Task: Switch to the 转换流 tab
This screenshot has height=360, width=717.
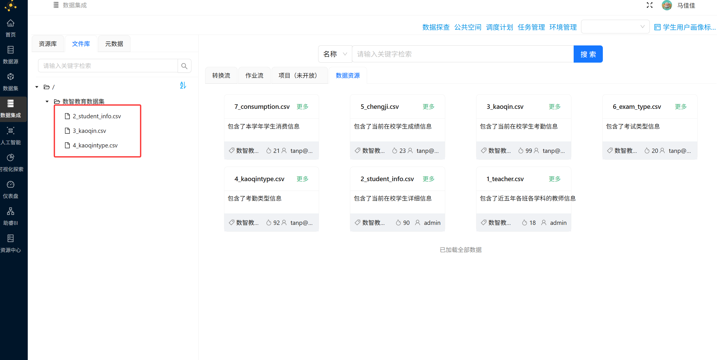Action: coord(221,75)
